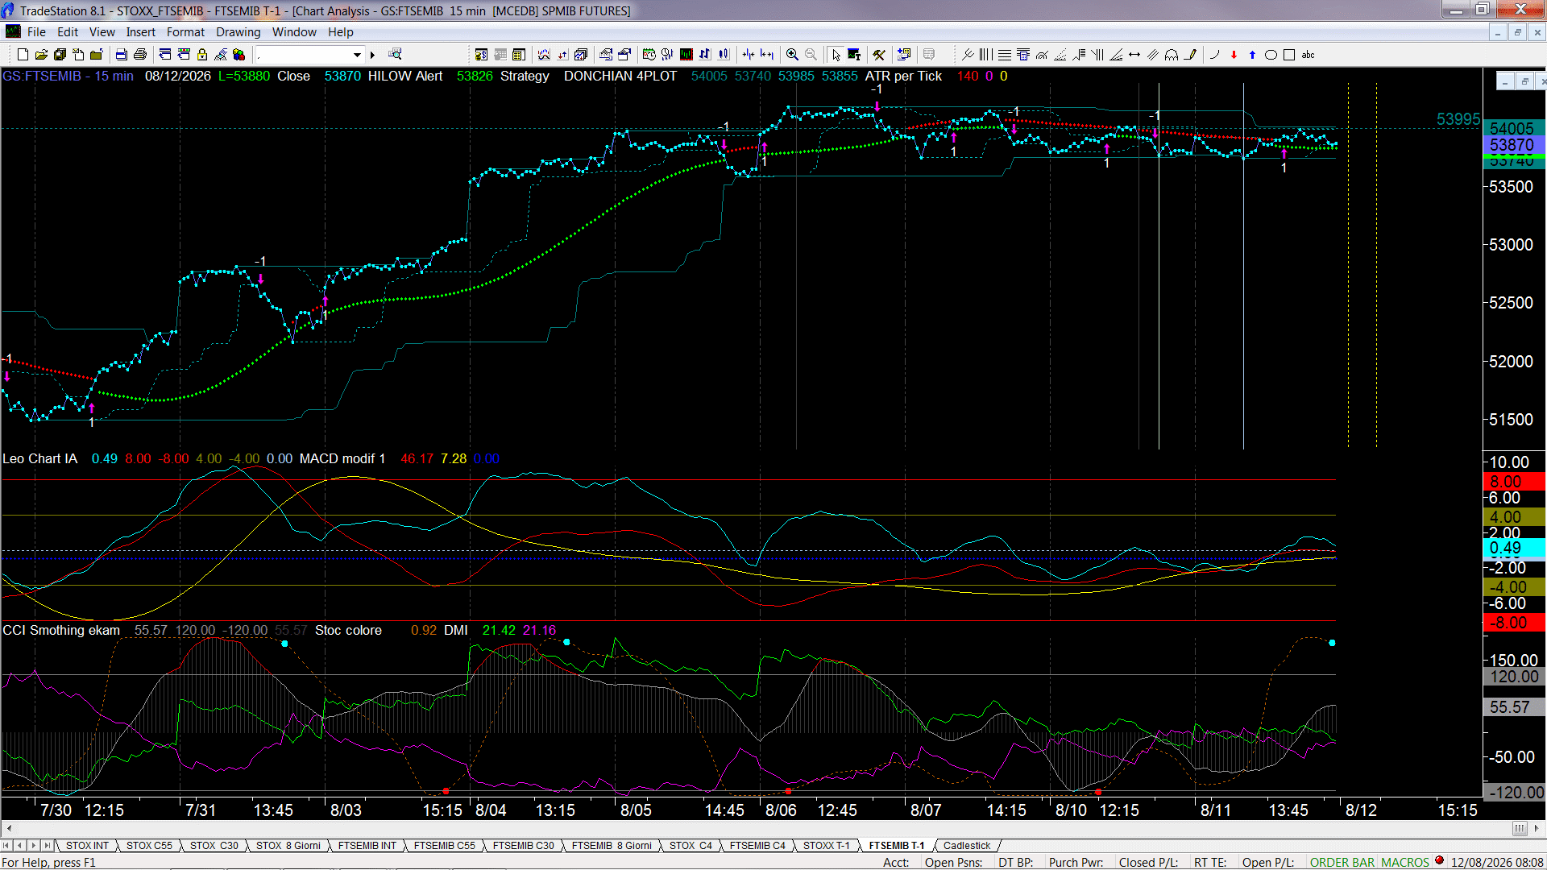Create a new document with the blank page icon
Image resolution: width=1547 pixels, height=870 pixels.
click(23, 55)
